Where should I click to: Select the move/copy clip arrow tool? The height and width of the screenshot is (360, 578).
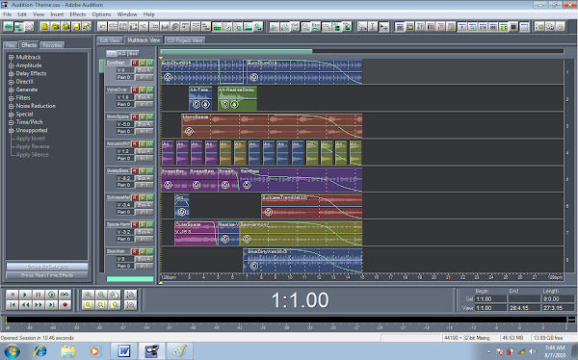[x=383, y=27]
